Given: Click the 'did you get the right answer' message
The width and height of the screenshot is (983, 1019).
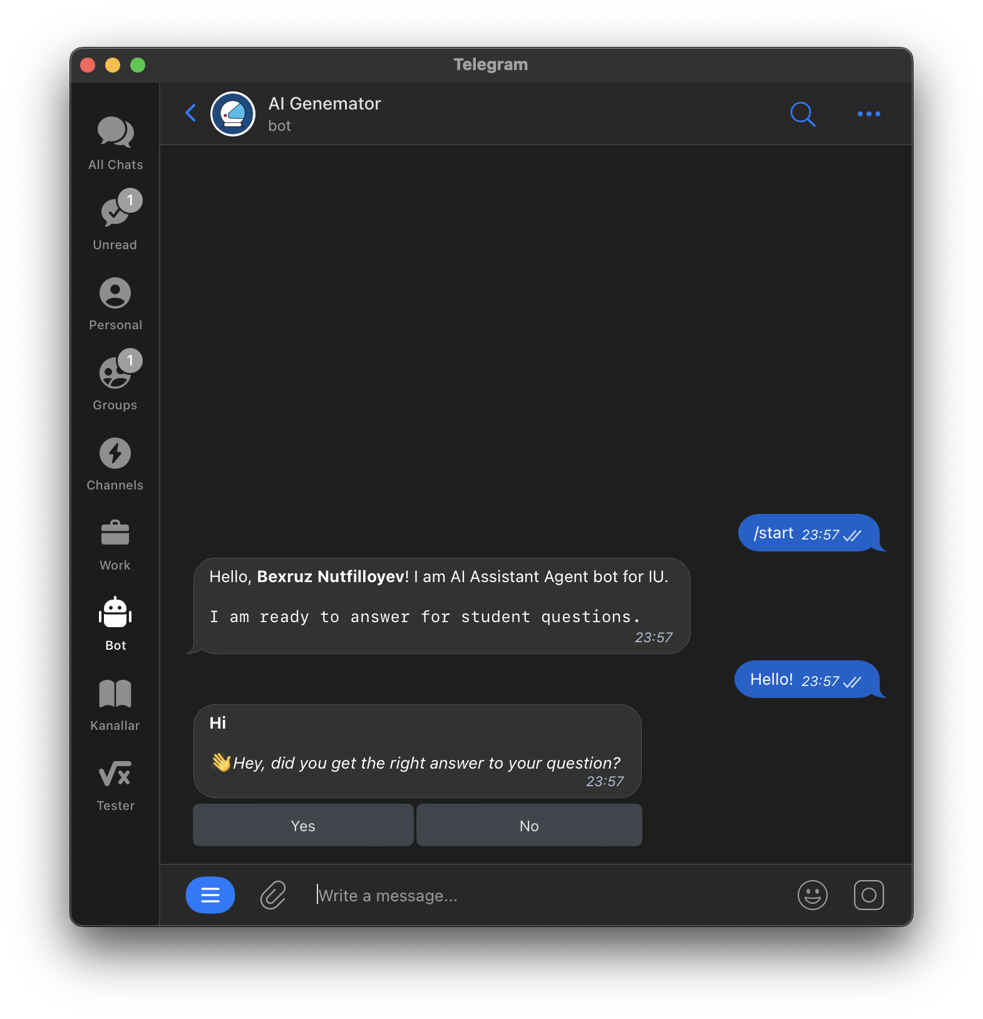Looking at the screenshot, I should pyautogui.click(x=417, y=751).
